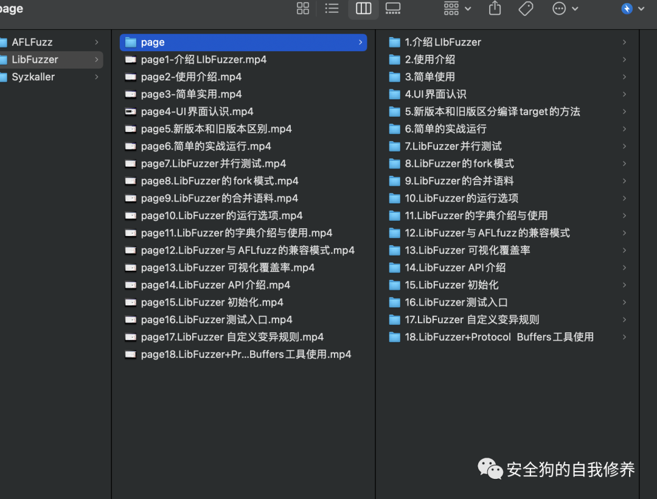Select page5.新版本和旧版本区别.mp4 file
Image resolution: width=657 pixels, height=499 pixels.
click(243, 129)
